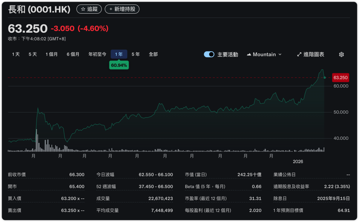Click the tallest volume bar in chart

coord(36,141)
